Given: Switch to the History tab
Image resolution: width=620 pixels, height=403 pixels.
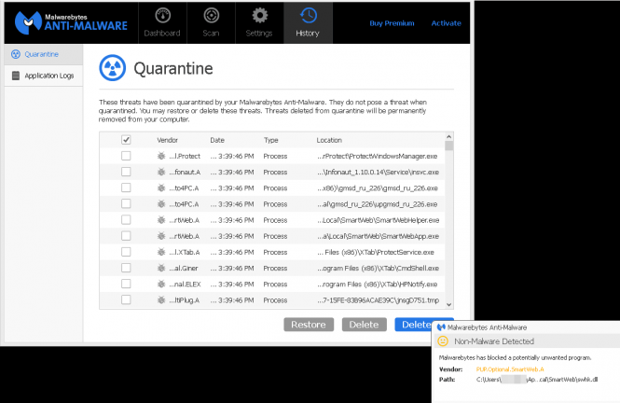Looking at the screenshot, I should (x=308, y=22).
